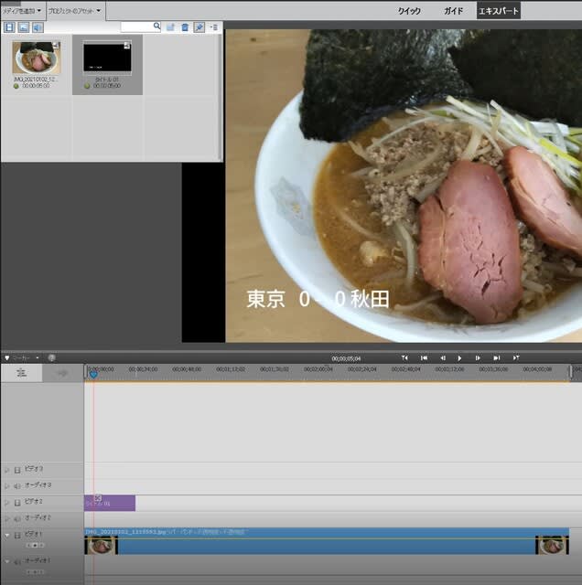The image size is (582, 585).
Task: Select the purple タイトル 01 clip on timeline
Action: tap(110, 503)
